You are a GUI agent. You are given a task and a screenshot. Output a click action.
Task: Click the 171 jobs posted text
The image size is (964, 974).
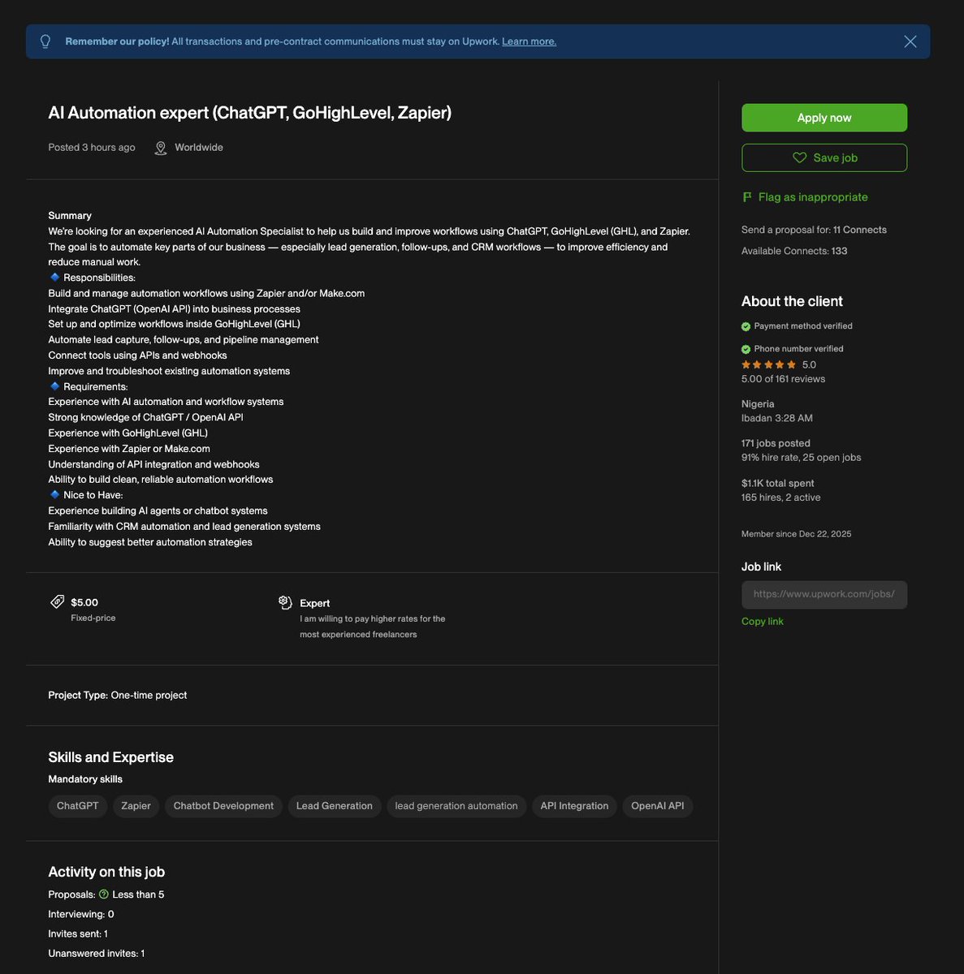click(776, 443)
